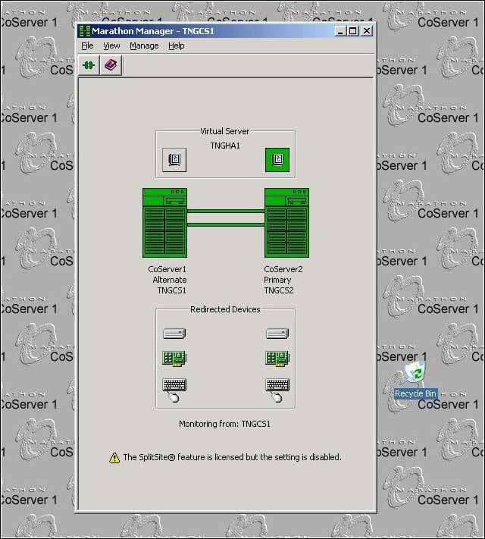Click the Marathon Manager title bar icon

(x=85, y=31)
